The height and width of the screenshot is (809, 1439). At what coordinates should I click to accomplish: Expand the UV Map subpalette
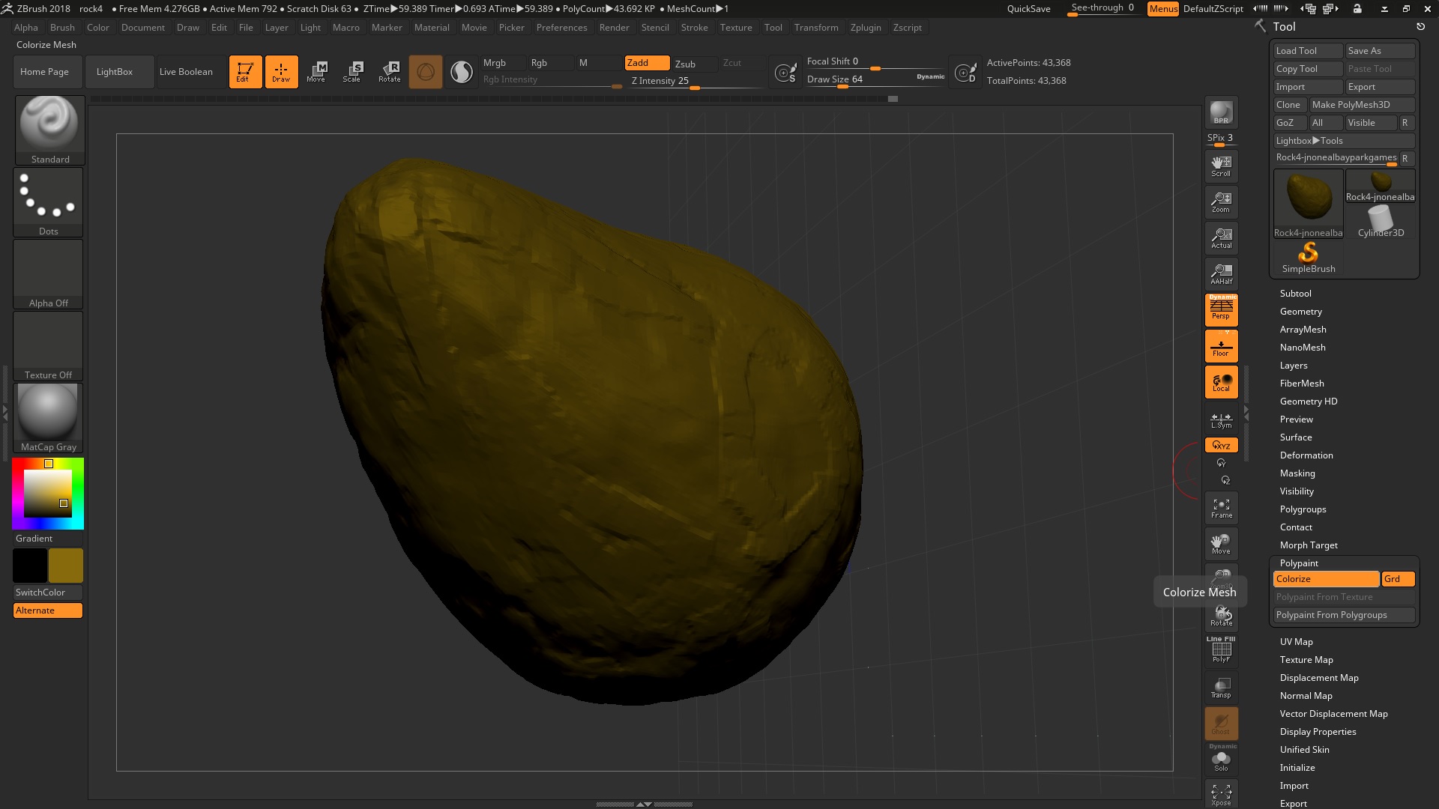tap(1296, 642)
